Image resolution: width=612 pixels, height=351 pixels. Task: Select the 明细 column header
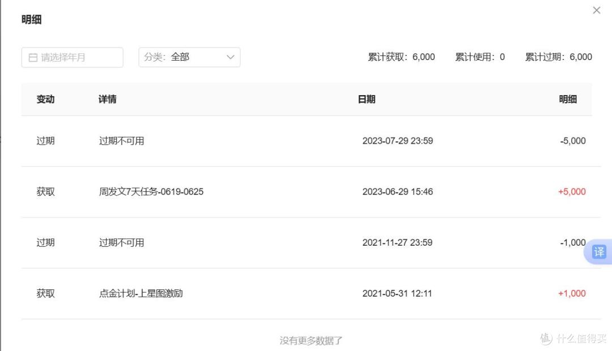pyautogui.click(x=568, y=99)
